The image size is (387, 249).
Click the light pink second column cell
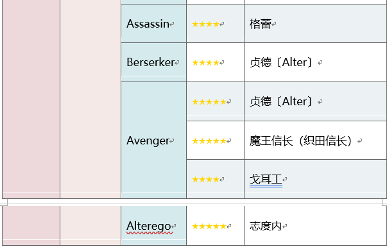tap(90, 99)
